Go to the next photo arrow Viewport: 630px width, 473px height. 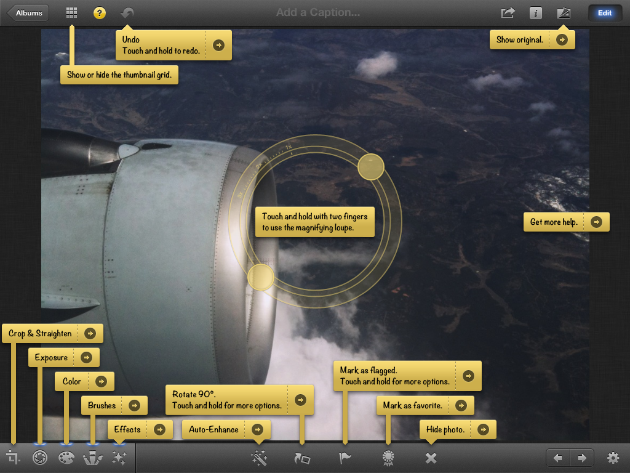pos(582,458)
